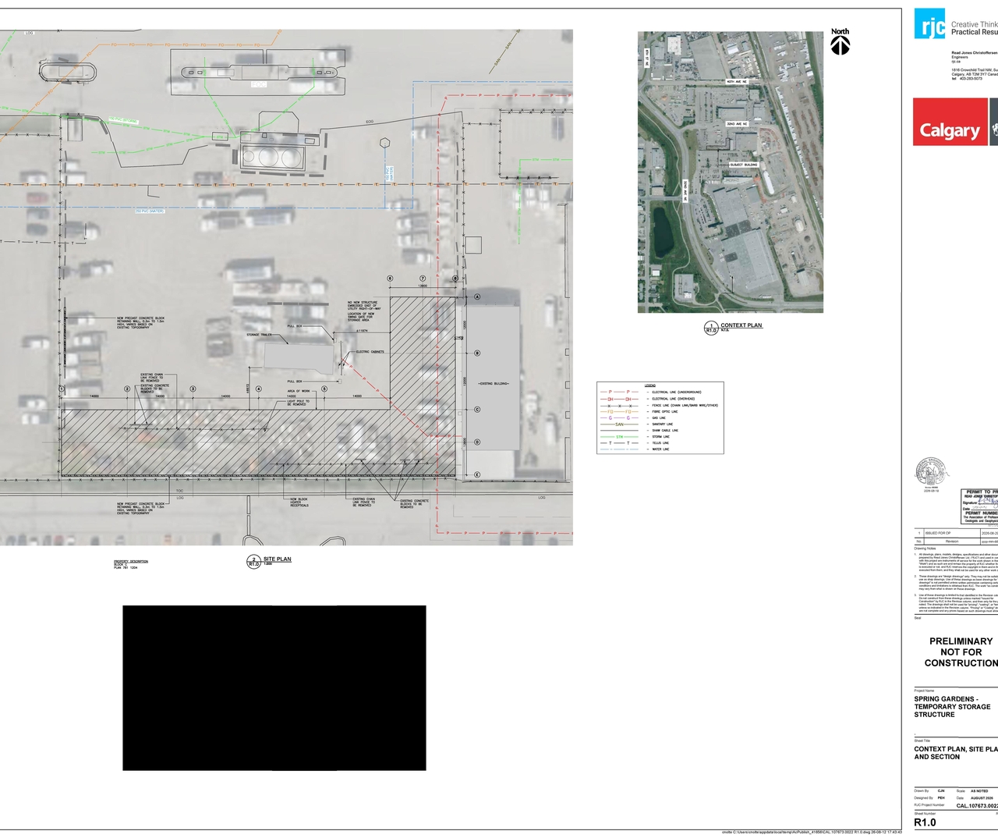Click the black redacted rectangle
This screenshot has height=838, width=998.
[274, 688]
